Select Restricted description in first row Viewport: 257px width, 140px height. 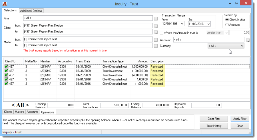(x=157, y=67)
